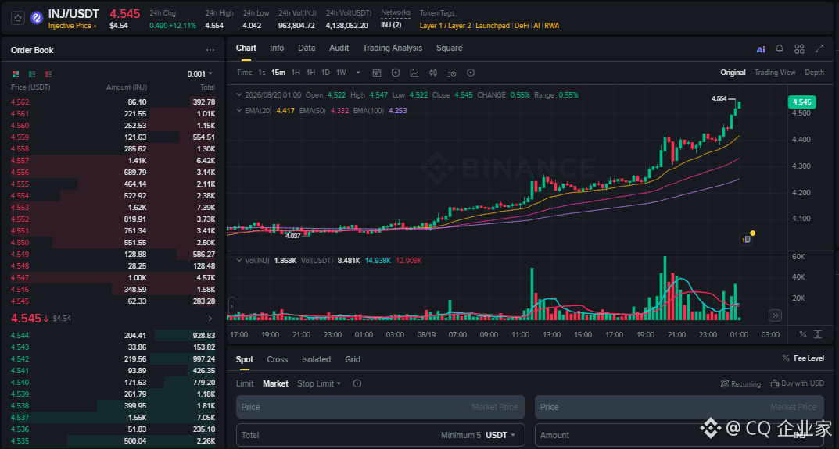Click the sell Amount input field
Screen dimensions: 839x449
pos(679,435)
